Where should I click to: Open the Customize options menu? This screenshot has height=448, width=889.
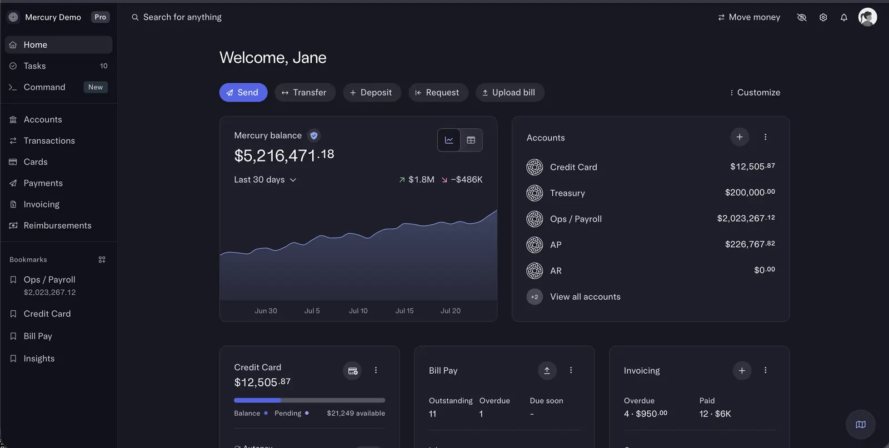(x=755, y=92)
